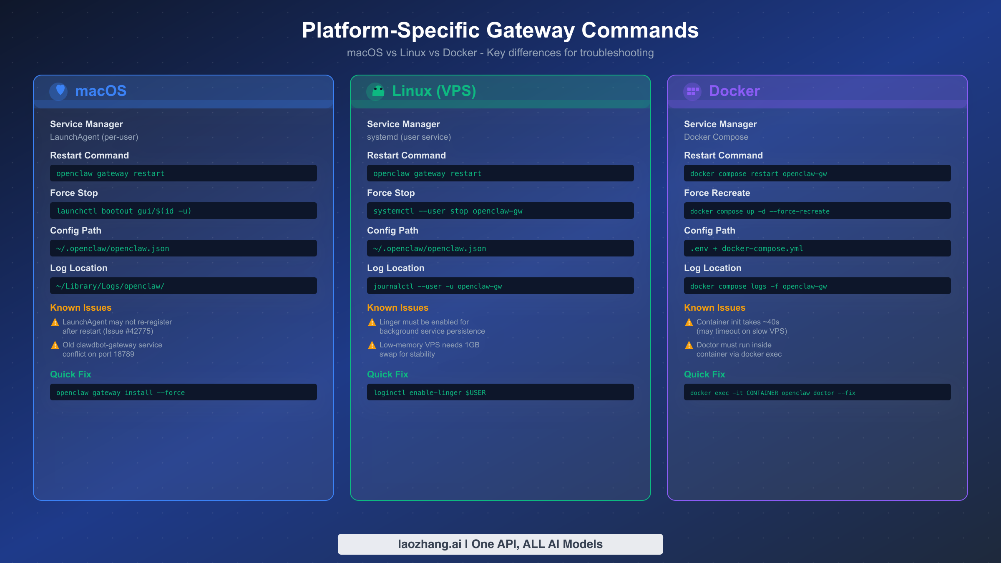Viewport: 1001px width, 563px height.
Task: Click the journalctl log location command
Action: [500, 286]
